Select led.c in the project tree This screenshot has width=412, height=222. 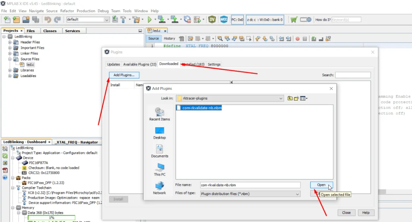30,65
